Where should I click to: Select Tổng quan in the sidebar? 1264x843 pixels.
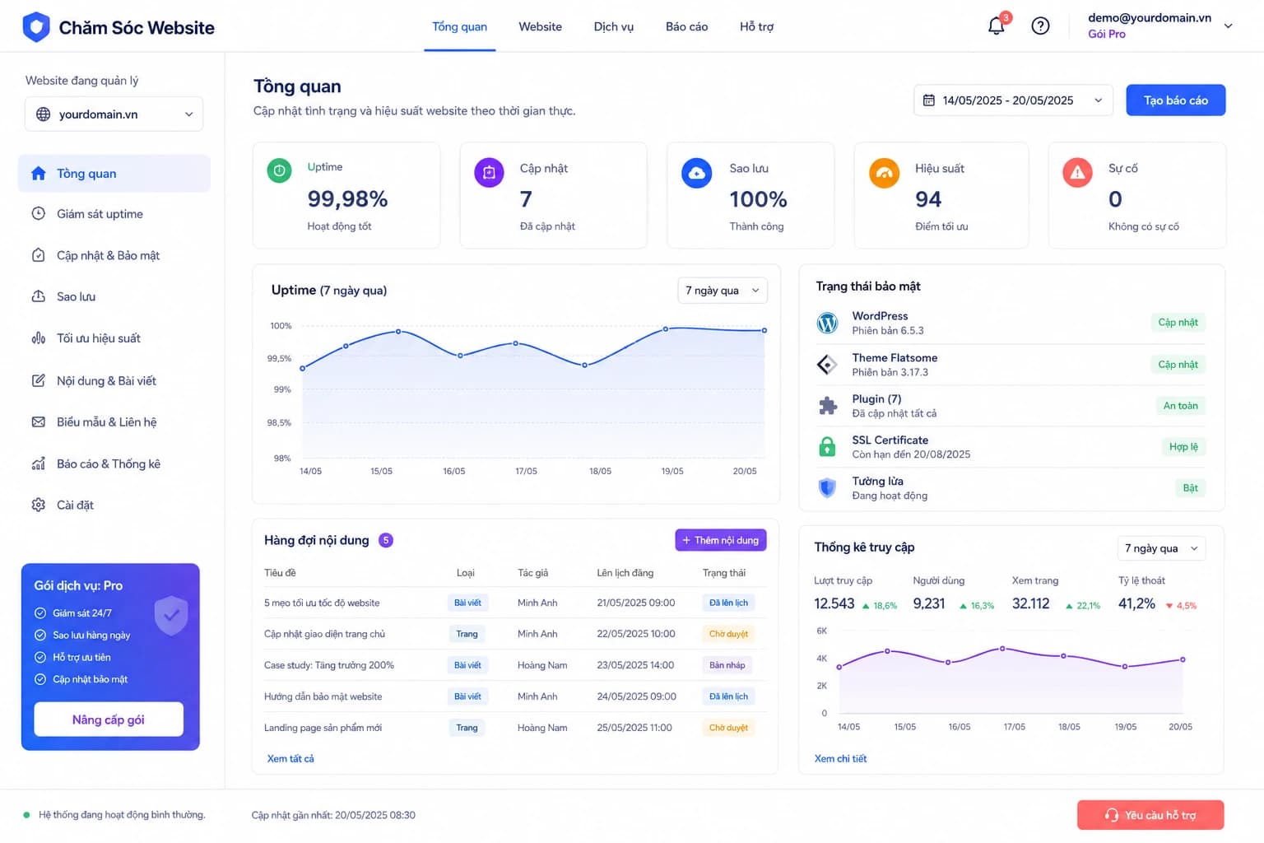coord(114,174)
